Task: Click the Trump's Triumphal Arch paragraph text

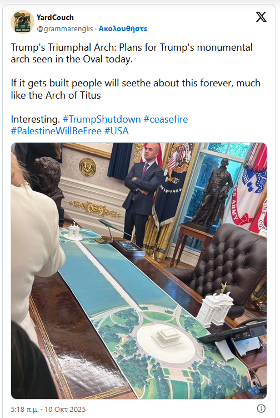Action: pyautogui.click(x=132, y=53)
